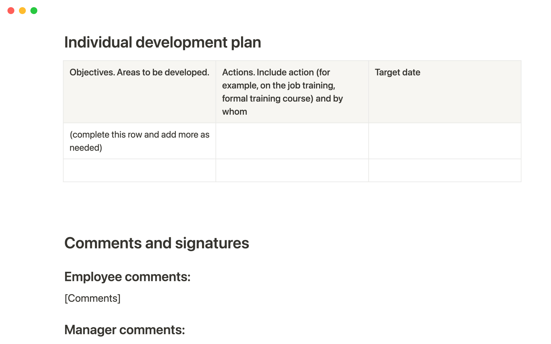Image resolution: width=551 pixels, height=344 pixels.
Task: Click the 'Employee comments:' subheading
Action: pyautogui.click(x=127, y=277)
